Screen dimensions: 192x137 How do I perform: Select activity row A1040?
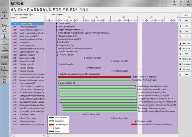pyautogui.click(x=28, y=42)
